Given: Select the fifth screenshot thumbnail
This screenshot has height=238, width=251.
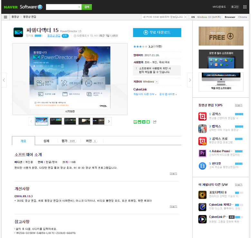Looking at the screenshot, I should point(98,121).
